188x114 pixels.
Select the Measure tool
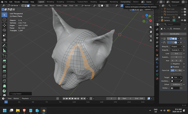[x=4, y=51]
